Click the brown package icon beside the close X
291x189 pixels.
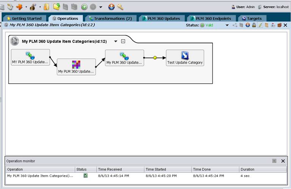(x=279, y=25)
